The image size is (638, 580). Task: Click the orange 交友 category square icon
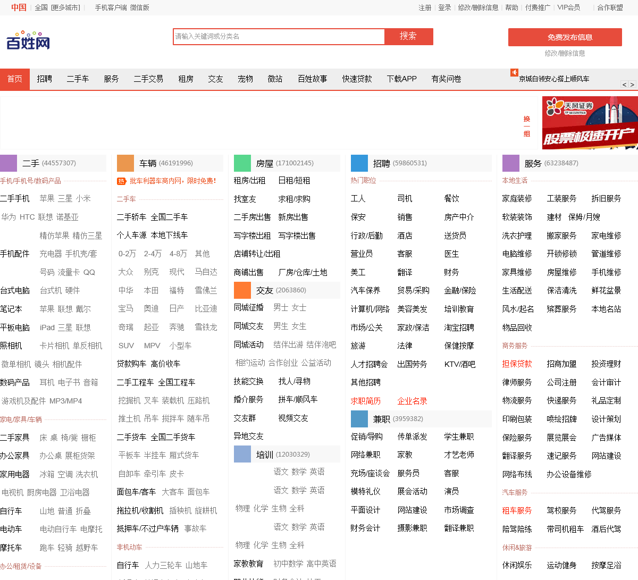pyautogui.click(x=242, y=290)
